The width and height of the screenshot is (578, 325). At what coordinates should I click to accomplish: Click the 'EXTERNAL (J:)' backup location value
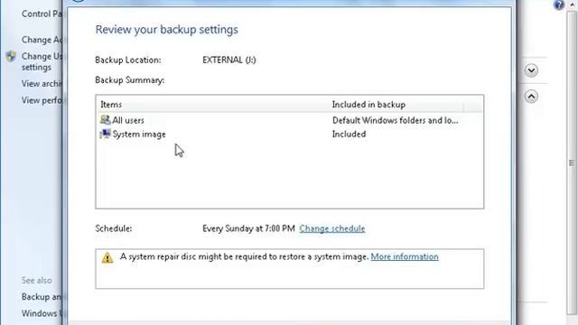tap(228, 60)
